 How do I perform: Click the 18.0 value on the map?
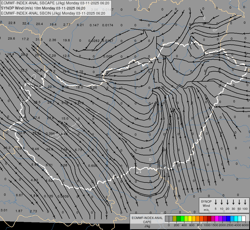(x=79, y=87)
